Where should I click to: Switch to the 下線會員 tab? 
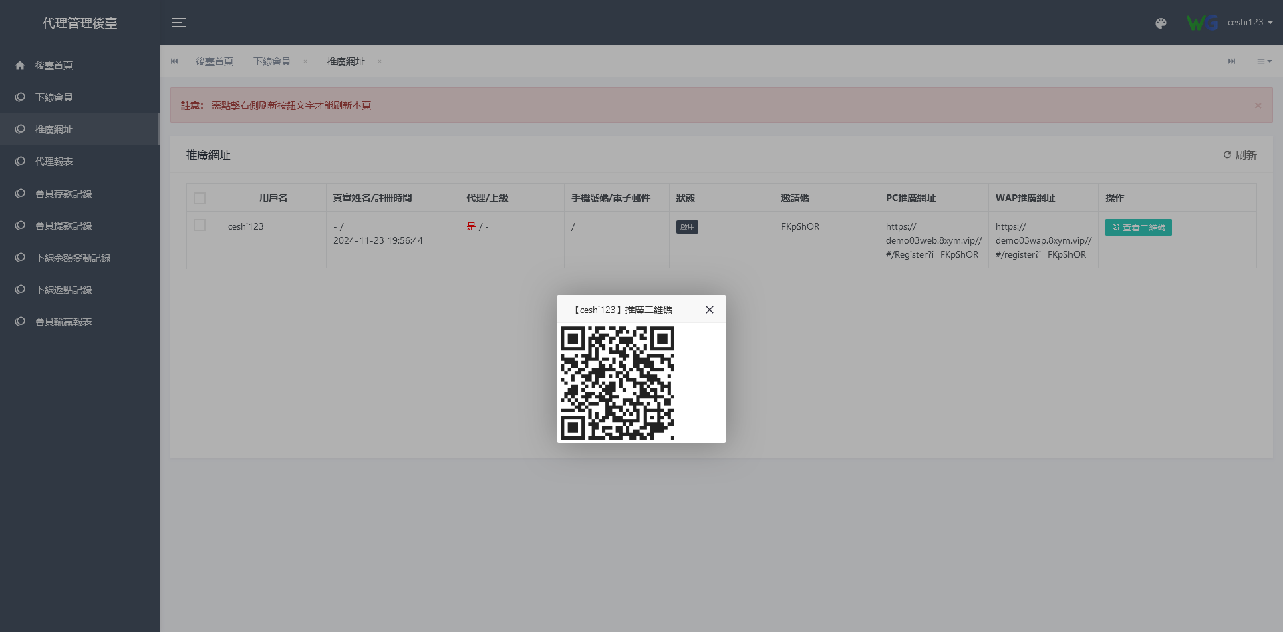(x=271, y=61)
